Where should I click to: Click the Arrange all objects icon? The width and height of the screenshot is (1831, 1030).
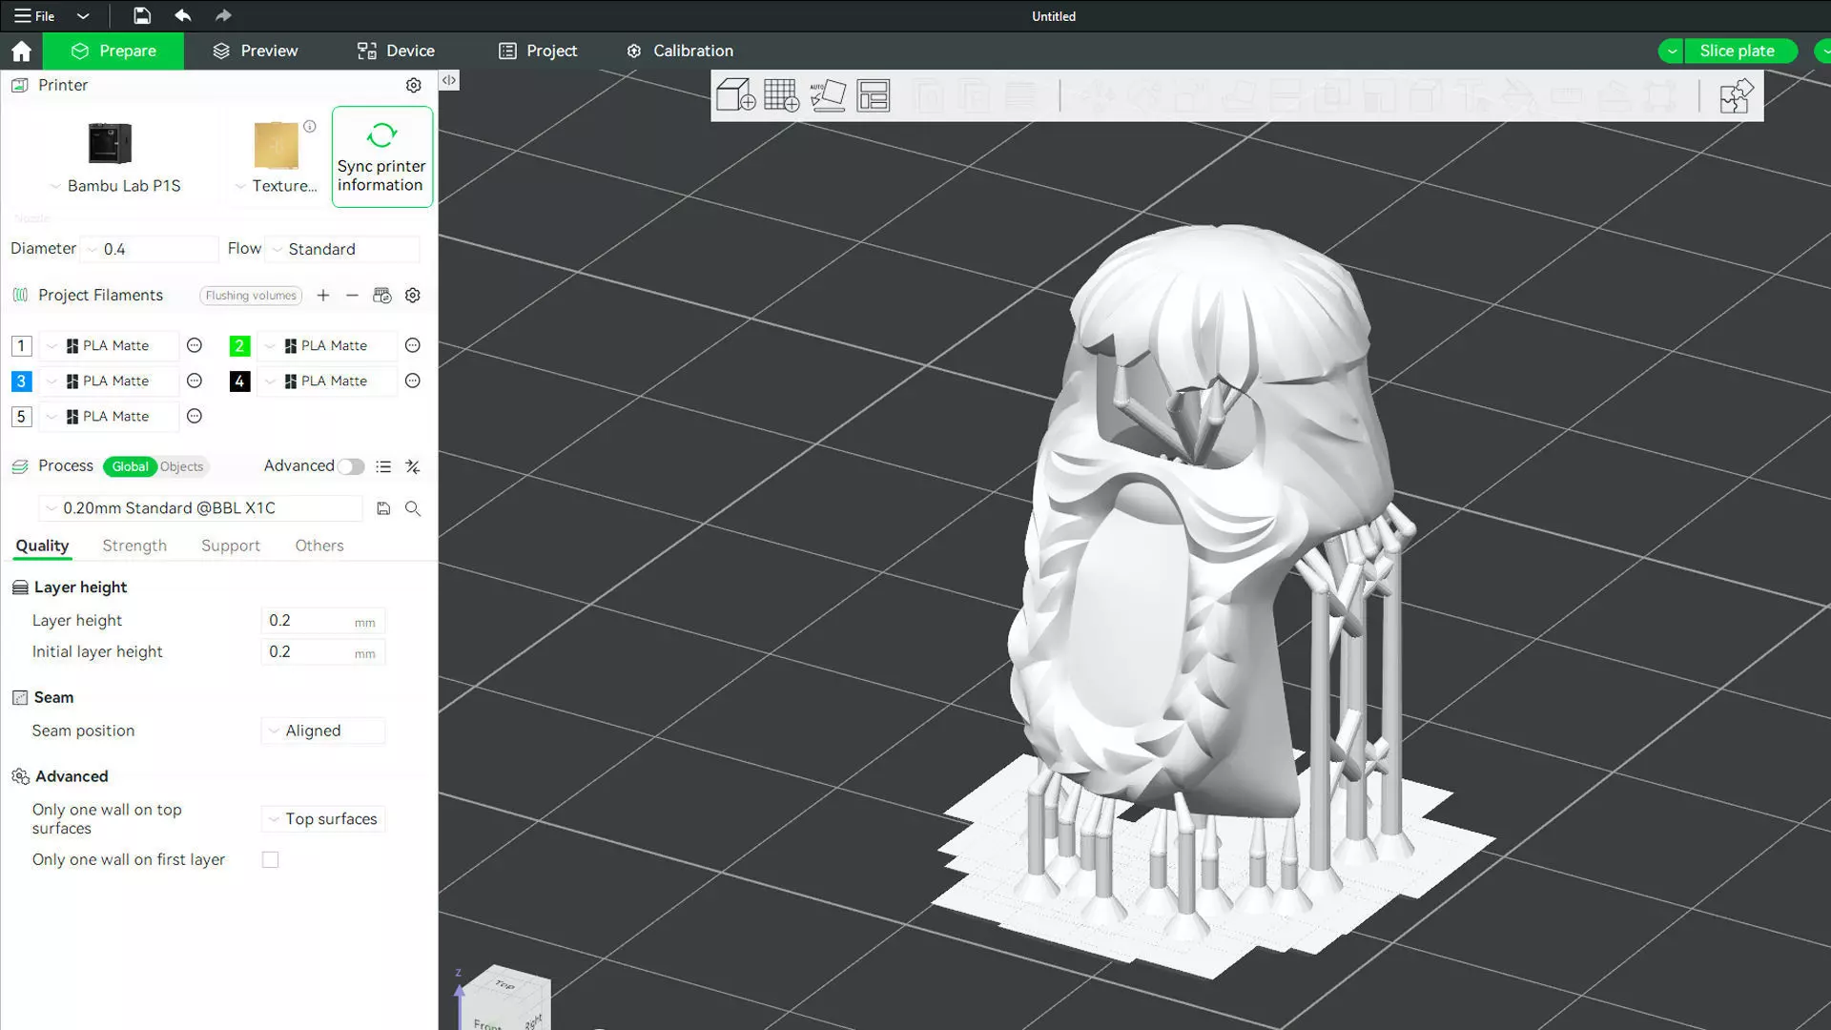tap(873, 95)
